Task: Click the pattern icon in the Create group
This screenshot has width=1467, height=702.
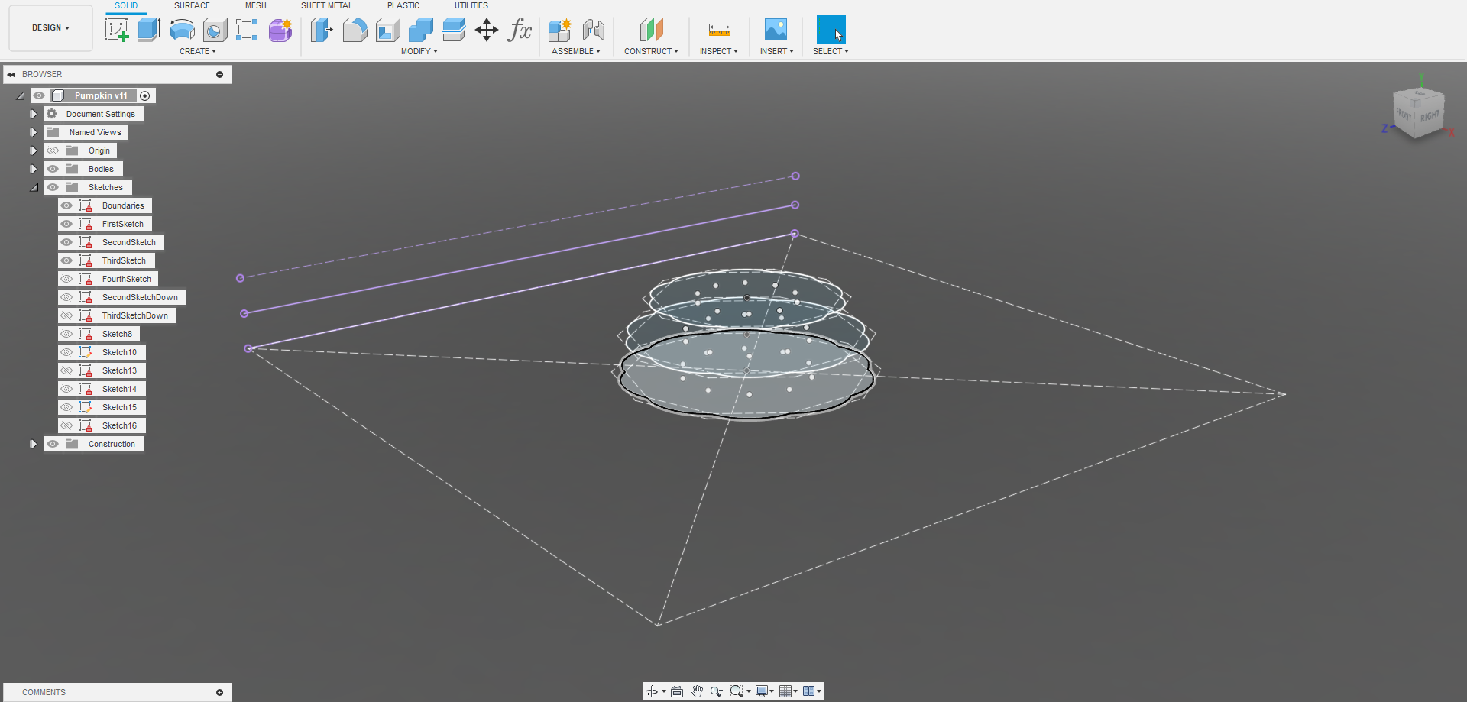Action: pos(247,30)
